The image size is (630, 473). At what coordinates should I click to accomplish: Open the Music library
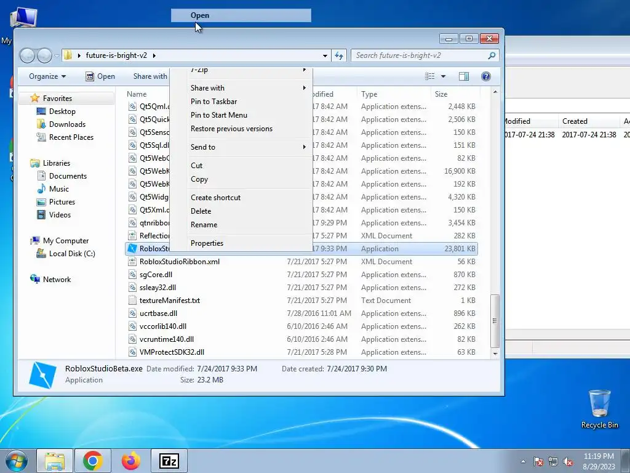(58, 188)
